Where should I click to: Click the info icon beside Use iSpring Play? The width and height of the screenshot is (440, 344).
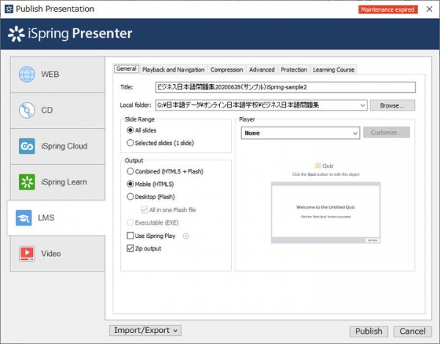[186, 236]
